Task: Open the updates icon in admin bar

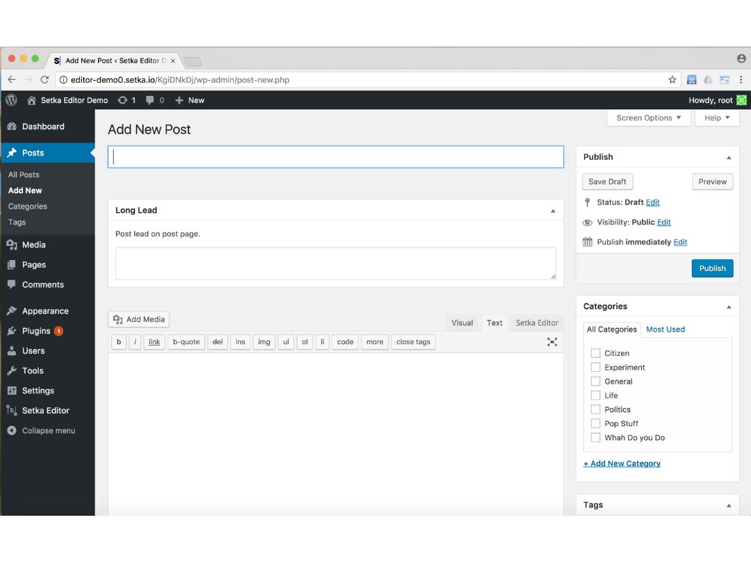Action: pos(122,100)
